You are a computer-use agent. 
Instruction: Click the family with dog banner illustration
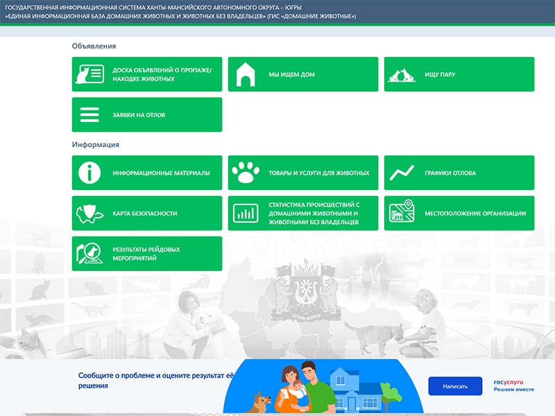pyautogui.click(x=323, y=386)
